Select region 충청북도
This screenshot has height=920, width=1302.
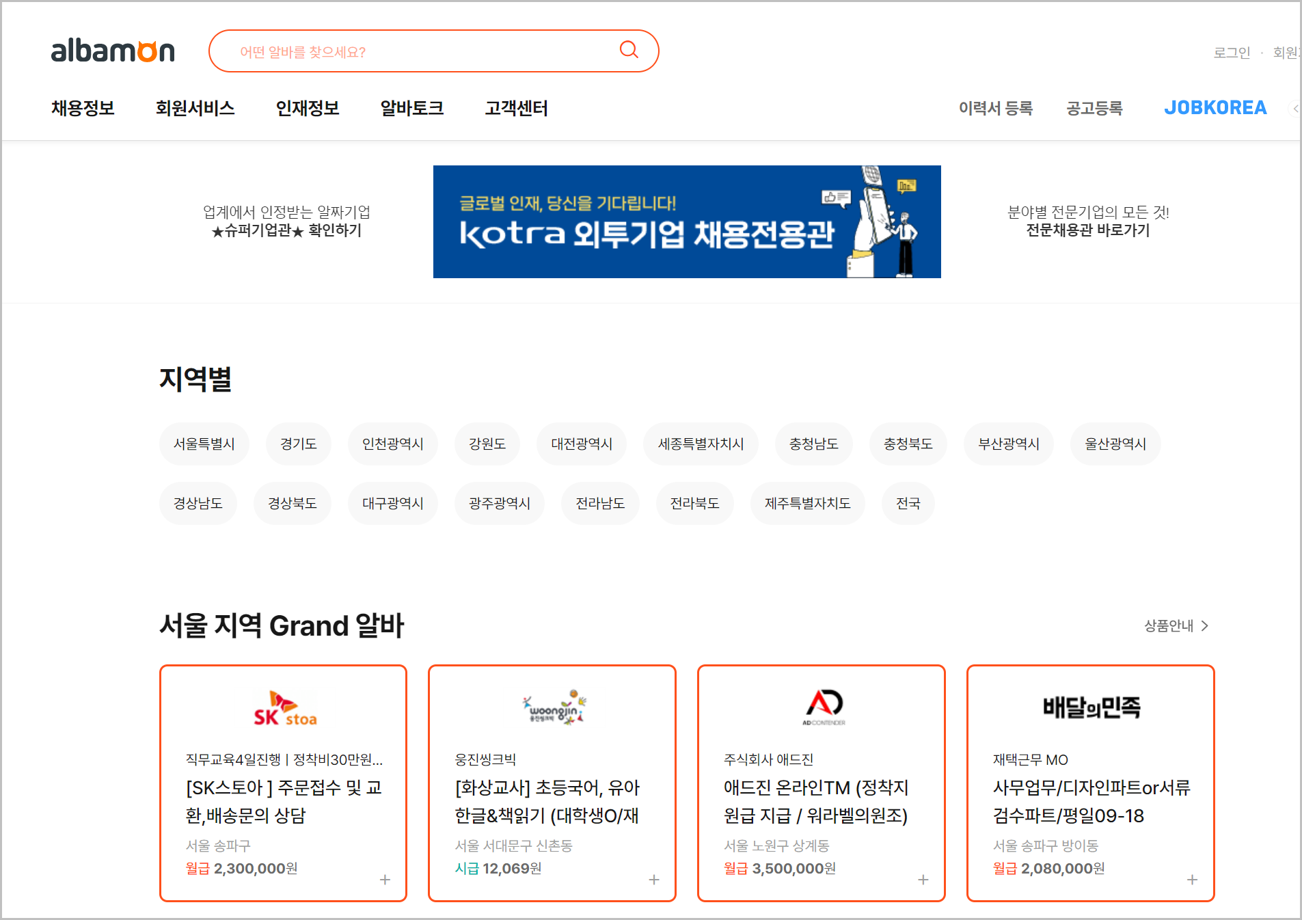(908, 444)
